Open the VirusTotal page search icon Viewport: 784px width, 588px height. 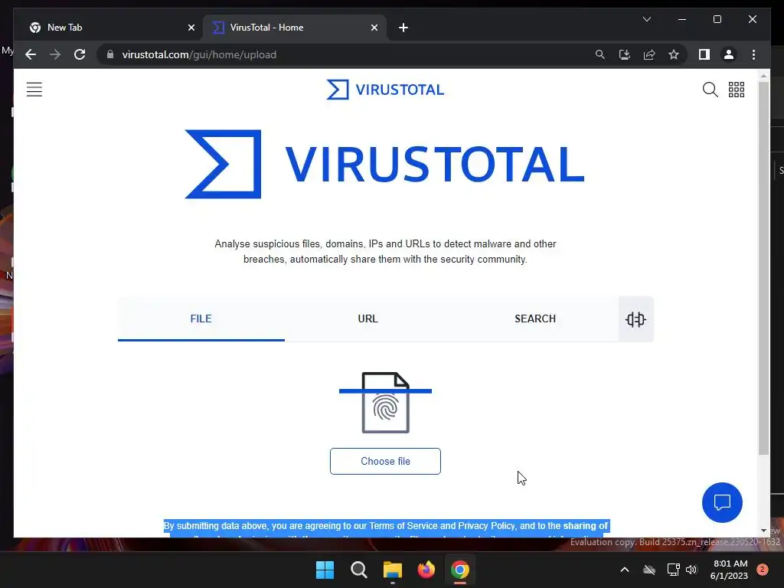710,90
